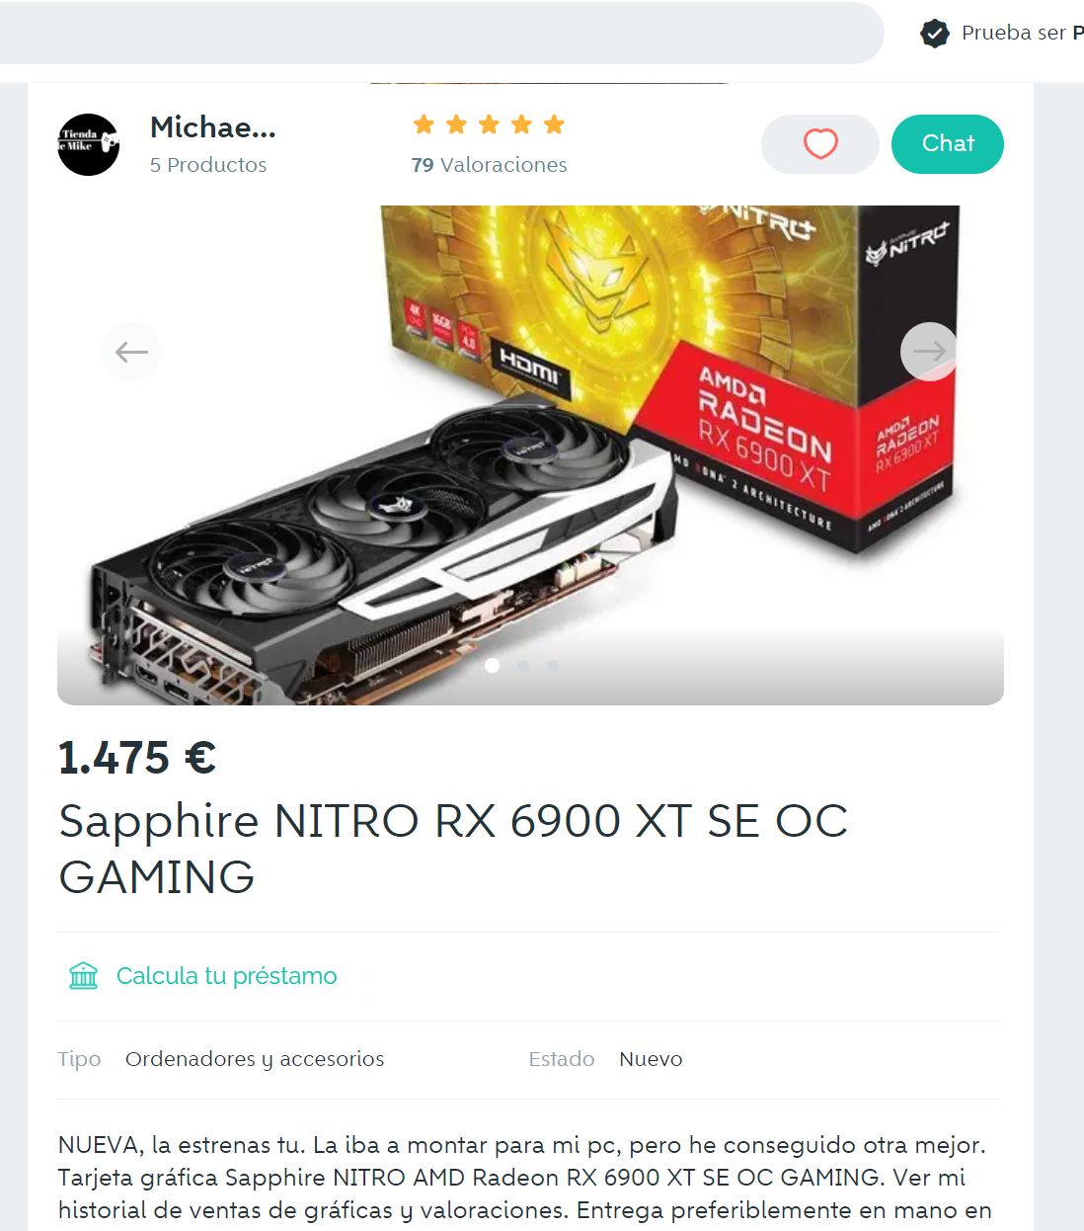Jump to third photo via carousel dot

(x=553, y=665)
